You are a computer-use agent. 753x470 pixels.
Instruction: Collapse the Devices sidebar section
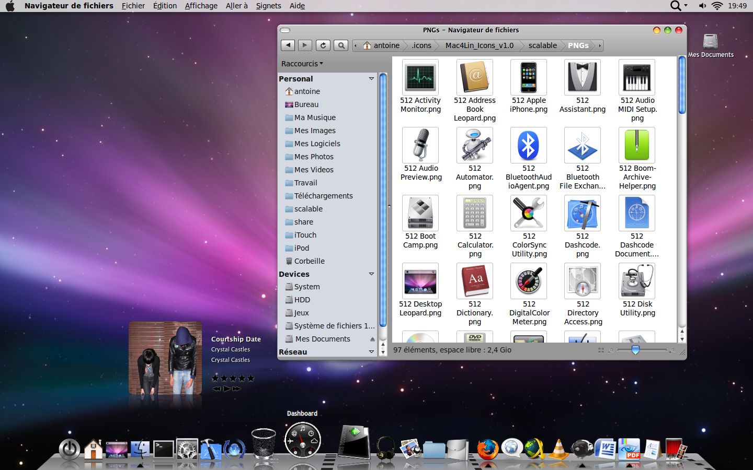pyautogui.click(x=371, y=274)
